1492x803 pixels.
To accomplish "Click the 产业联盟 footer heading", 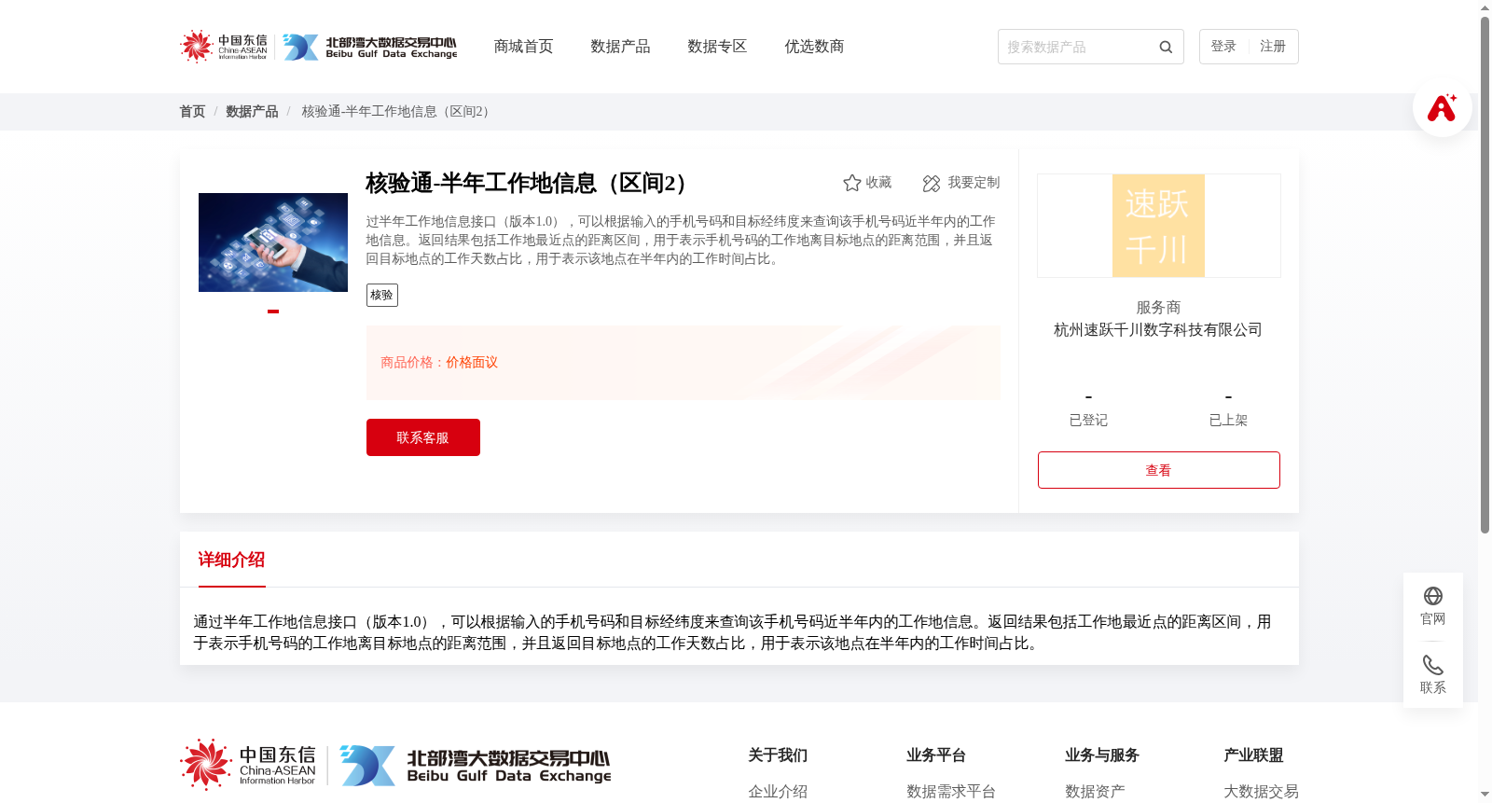I will 1253,755.
